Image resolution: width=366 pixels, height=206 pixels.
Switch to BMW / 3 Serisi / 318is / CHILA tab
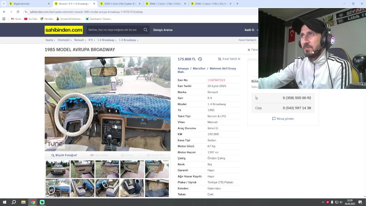[166, 4]
